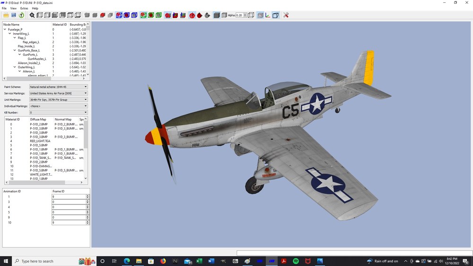Open the Help menu

[x=35, y=8]
